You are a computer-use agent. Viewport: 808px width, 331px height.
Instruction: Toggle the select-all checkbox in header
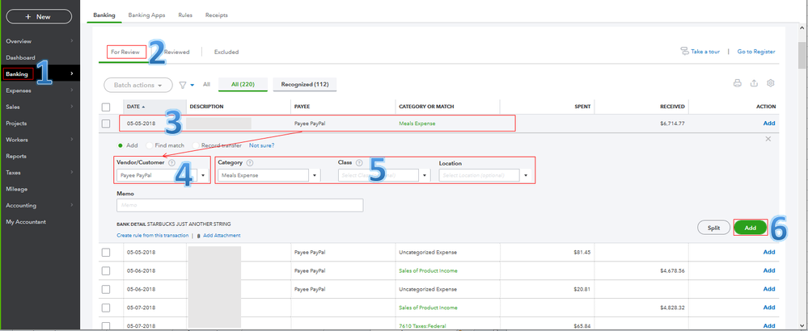coord(106,107)
